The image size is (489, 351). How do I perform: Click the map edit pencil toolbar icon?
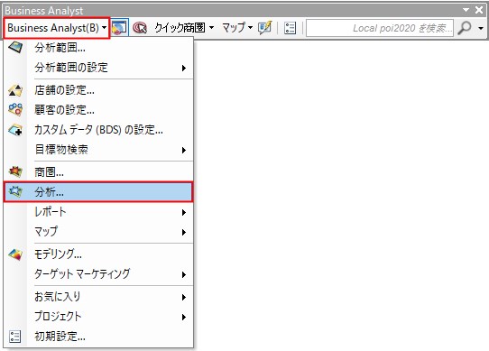coord(264,28)
